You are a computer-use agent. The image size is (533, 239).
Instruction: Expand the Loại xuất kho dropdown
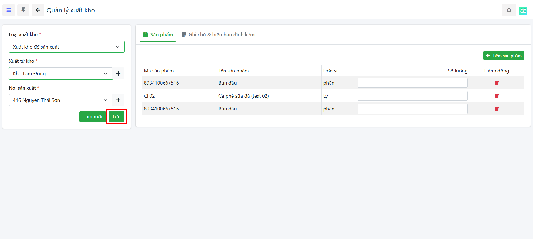(67, 47)
